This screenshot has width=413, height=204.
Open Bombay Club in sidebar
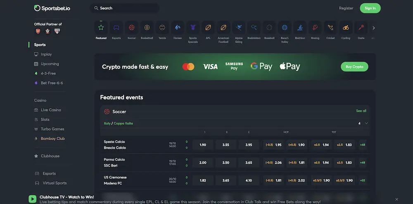[x=50, y=138]
